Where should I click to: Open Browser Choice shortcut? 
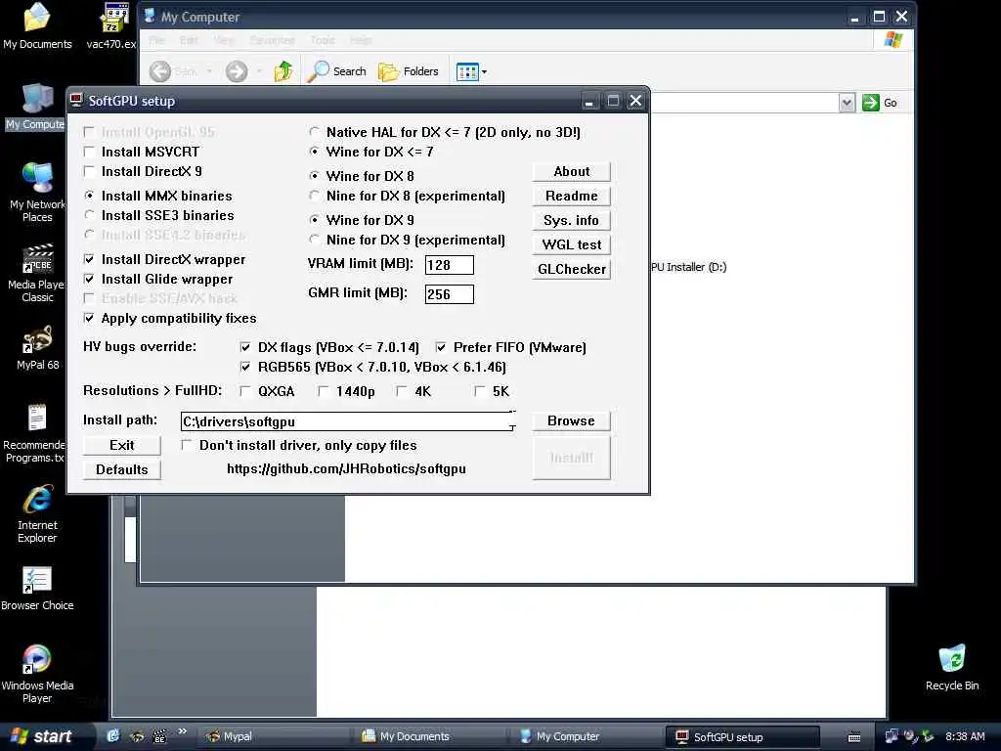point(37,589)
